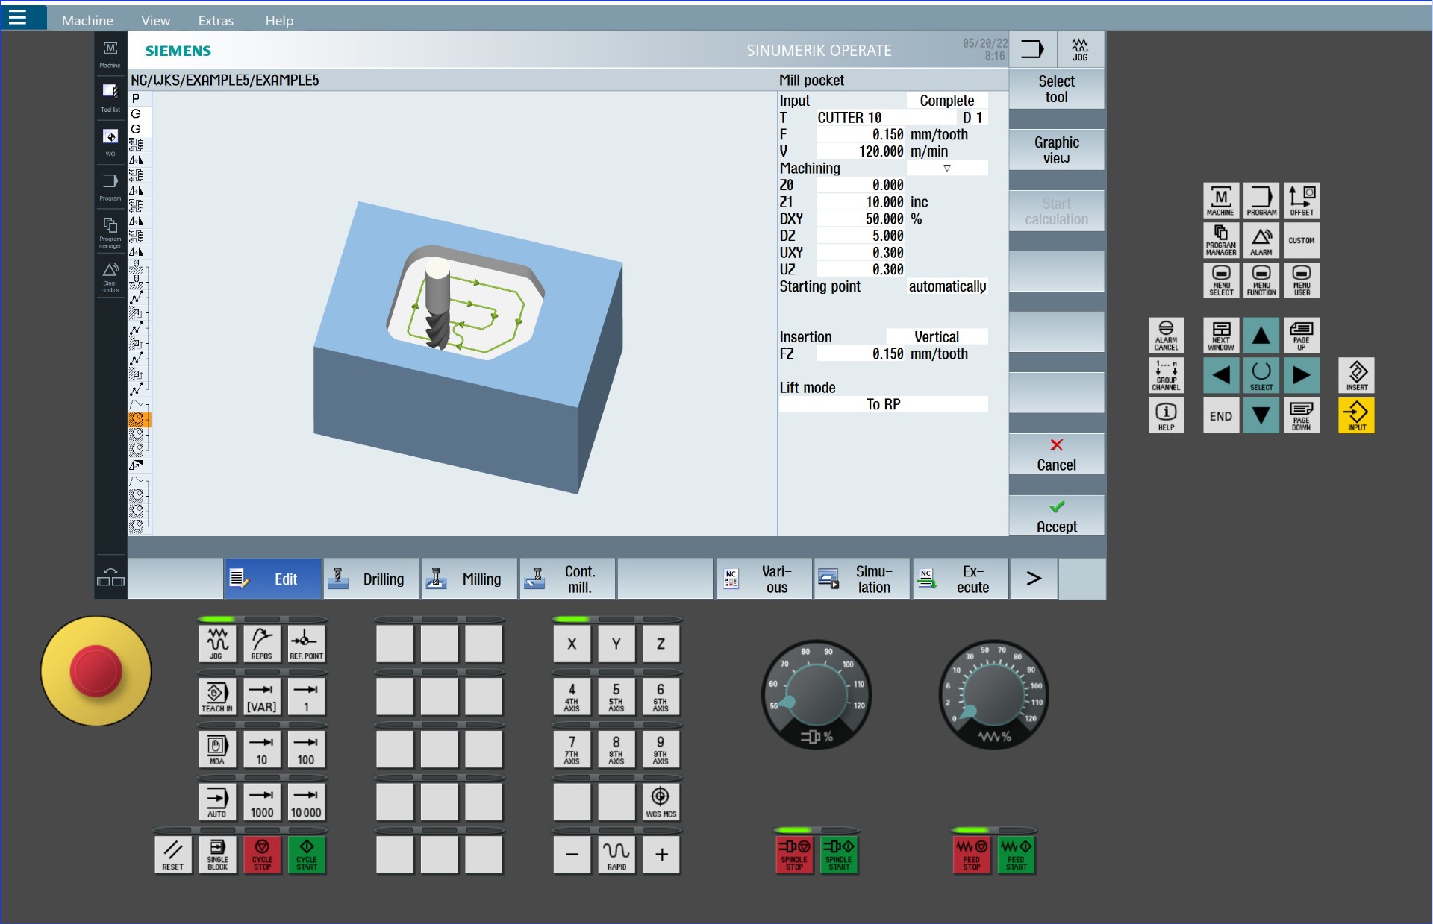Click the PAGE UP key
The height and width of the screenshot is (924, 1433).
pyautogui.click(x=1302, y=335)
